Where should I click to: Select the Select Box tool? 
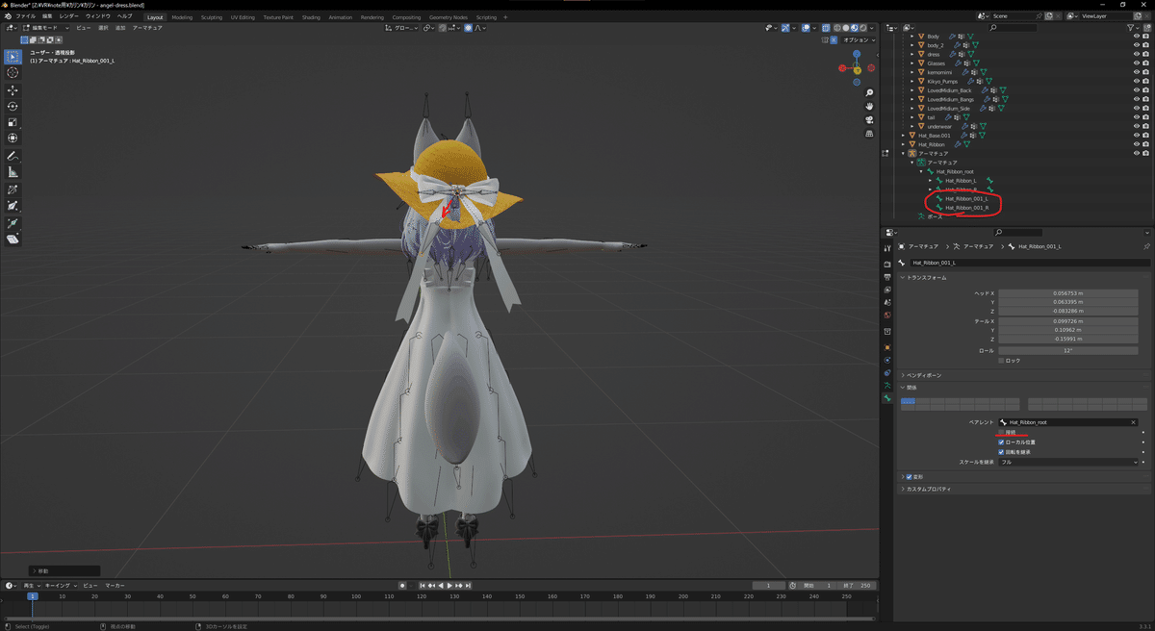tap(13, 57)
